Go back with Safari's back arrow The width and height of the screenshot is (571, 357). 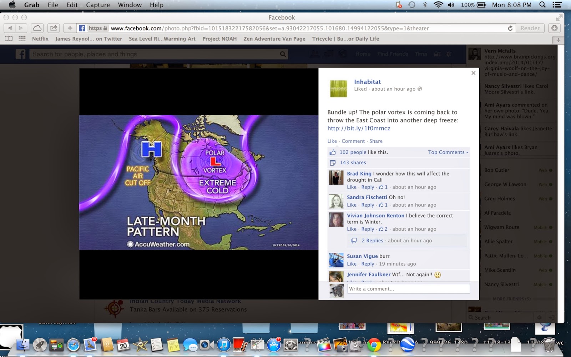pyautogui.click(x=10, y=28)
